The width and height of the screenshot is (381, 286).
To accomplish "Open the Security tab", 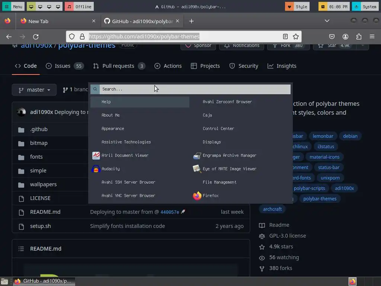I will 244,66.
